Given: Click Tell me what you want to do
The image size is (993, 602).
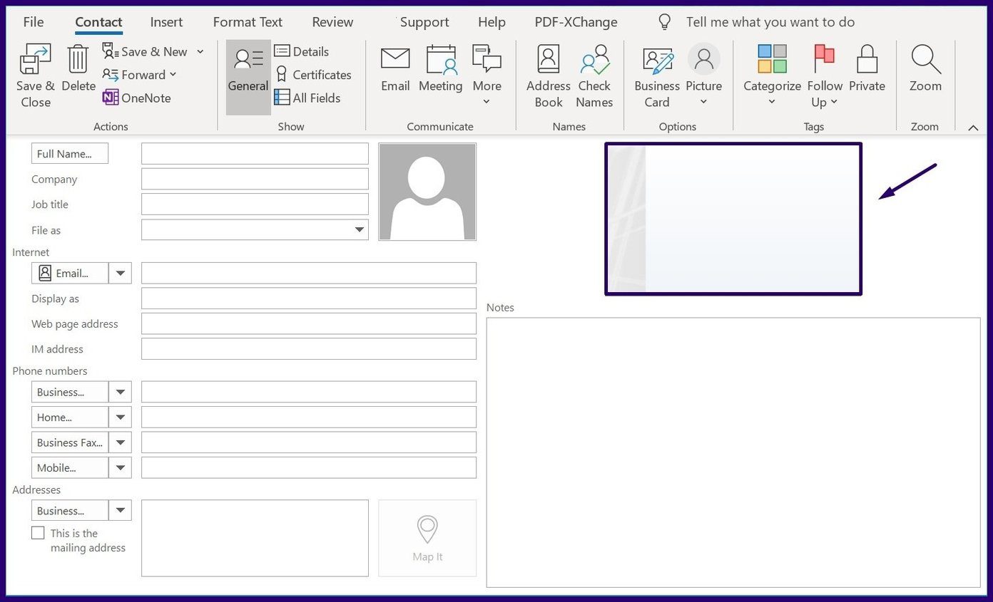Looking at the screenshot, I should (770, 22).
